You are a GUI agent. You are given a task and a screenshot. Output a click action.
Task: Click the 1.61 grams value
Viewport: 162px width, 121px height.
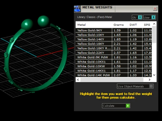tap(117, 62)
